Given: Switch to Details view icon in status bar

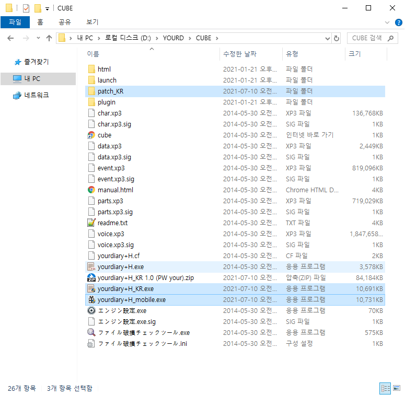Looking at the screenshot, I should click(x=385, y=388).
